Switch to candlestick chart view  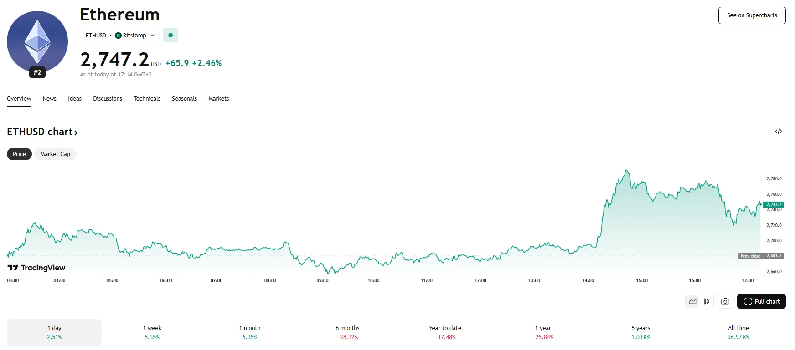(x=706, y=301)
